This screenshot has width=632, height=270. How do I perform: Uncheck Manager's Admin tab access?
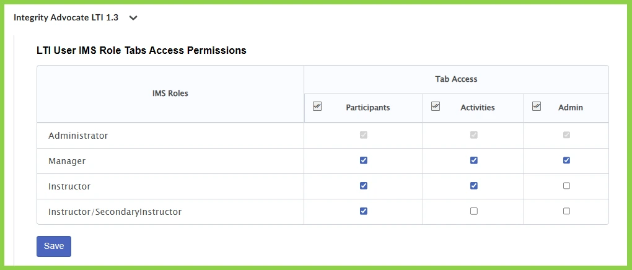click(x=567, y=160)
